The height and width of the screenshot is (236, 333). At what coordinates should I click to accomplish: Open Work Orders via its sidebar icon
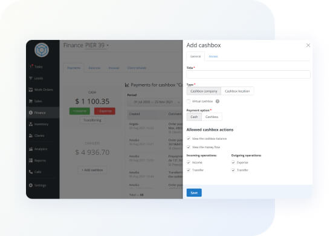pos(31,90)
